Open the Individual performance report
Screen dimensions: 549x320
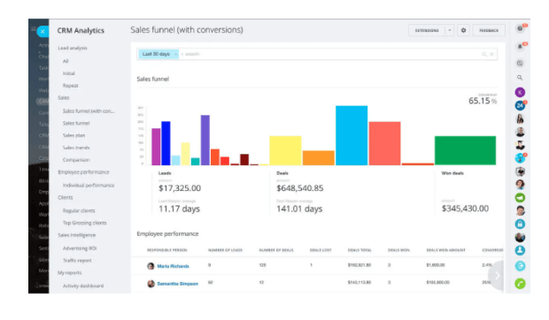pos(89,185)
